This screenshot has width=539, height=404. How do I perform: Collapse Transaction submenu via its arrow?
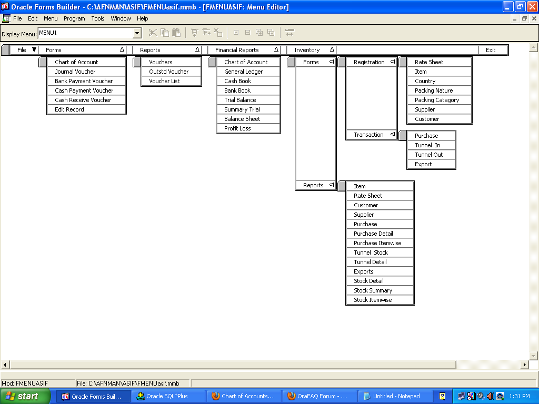[393, 134]
